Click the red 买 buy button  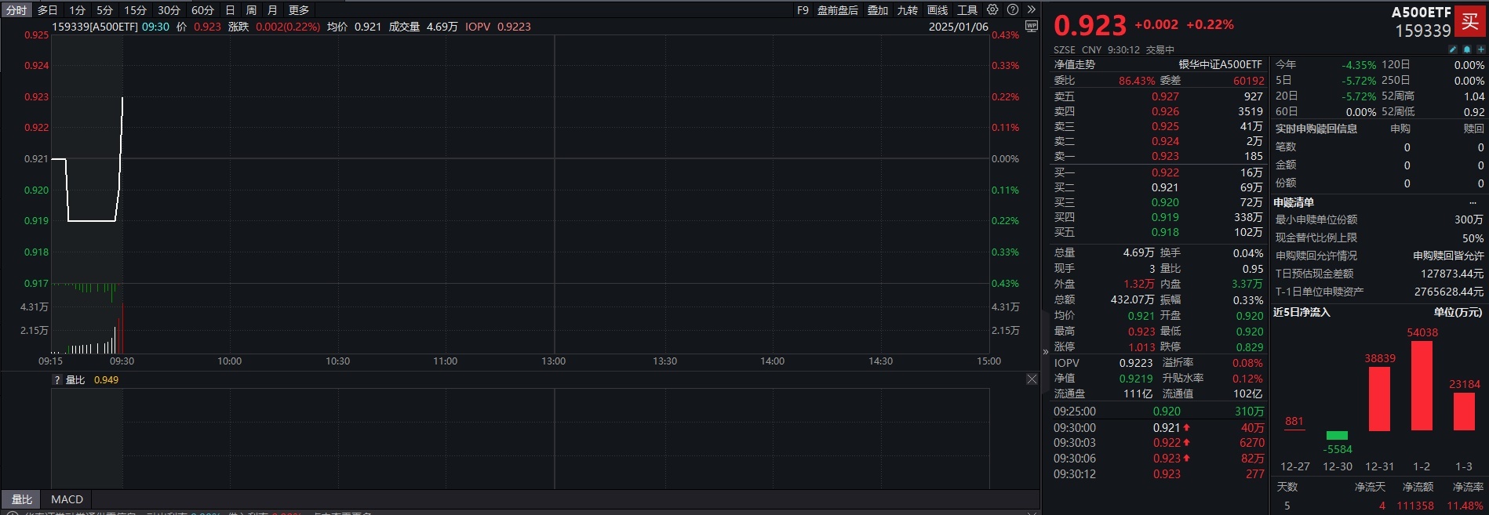[x=1469, y=21]
